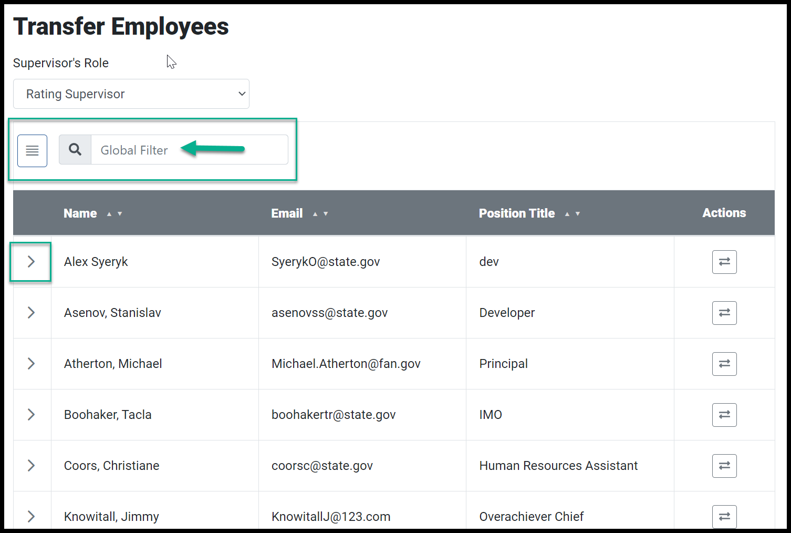Viewport: 791px width, 533px height.
Task: Click the position title Principal
Action: click(x=504, y=364)
